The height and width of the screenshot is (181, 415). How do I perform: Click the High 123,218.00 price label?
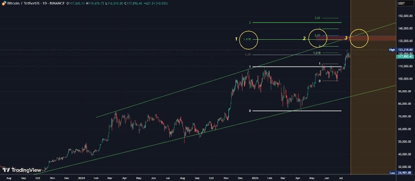click(x=401, y=50)
